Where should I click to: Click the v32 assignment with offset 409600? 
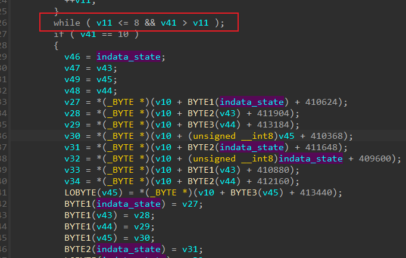pos(233,158)
